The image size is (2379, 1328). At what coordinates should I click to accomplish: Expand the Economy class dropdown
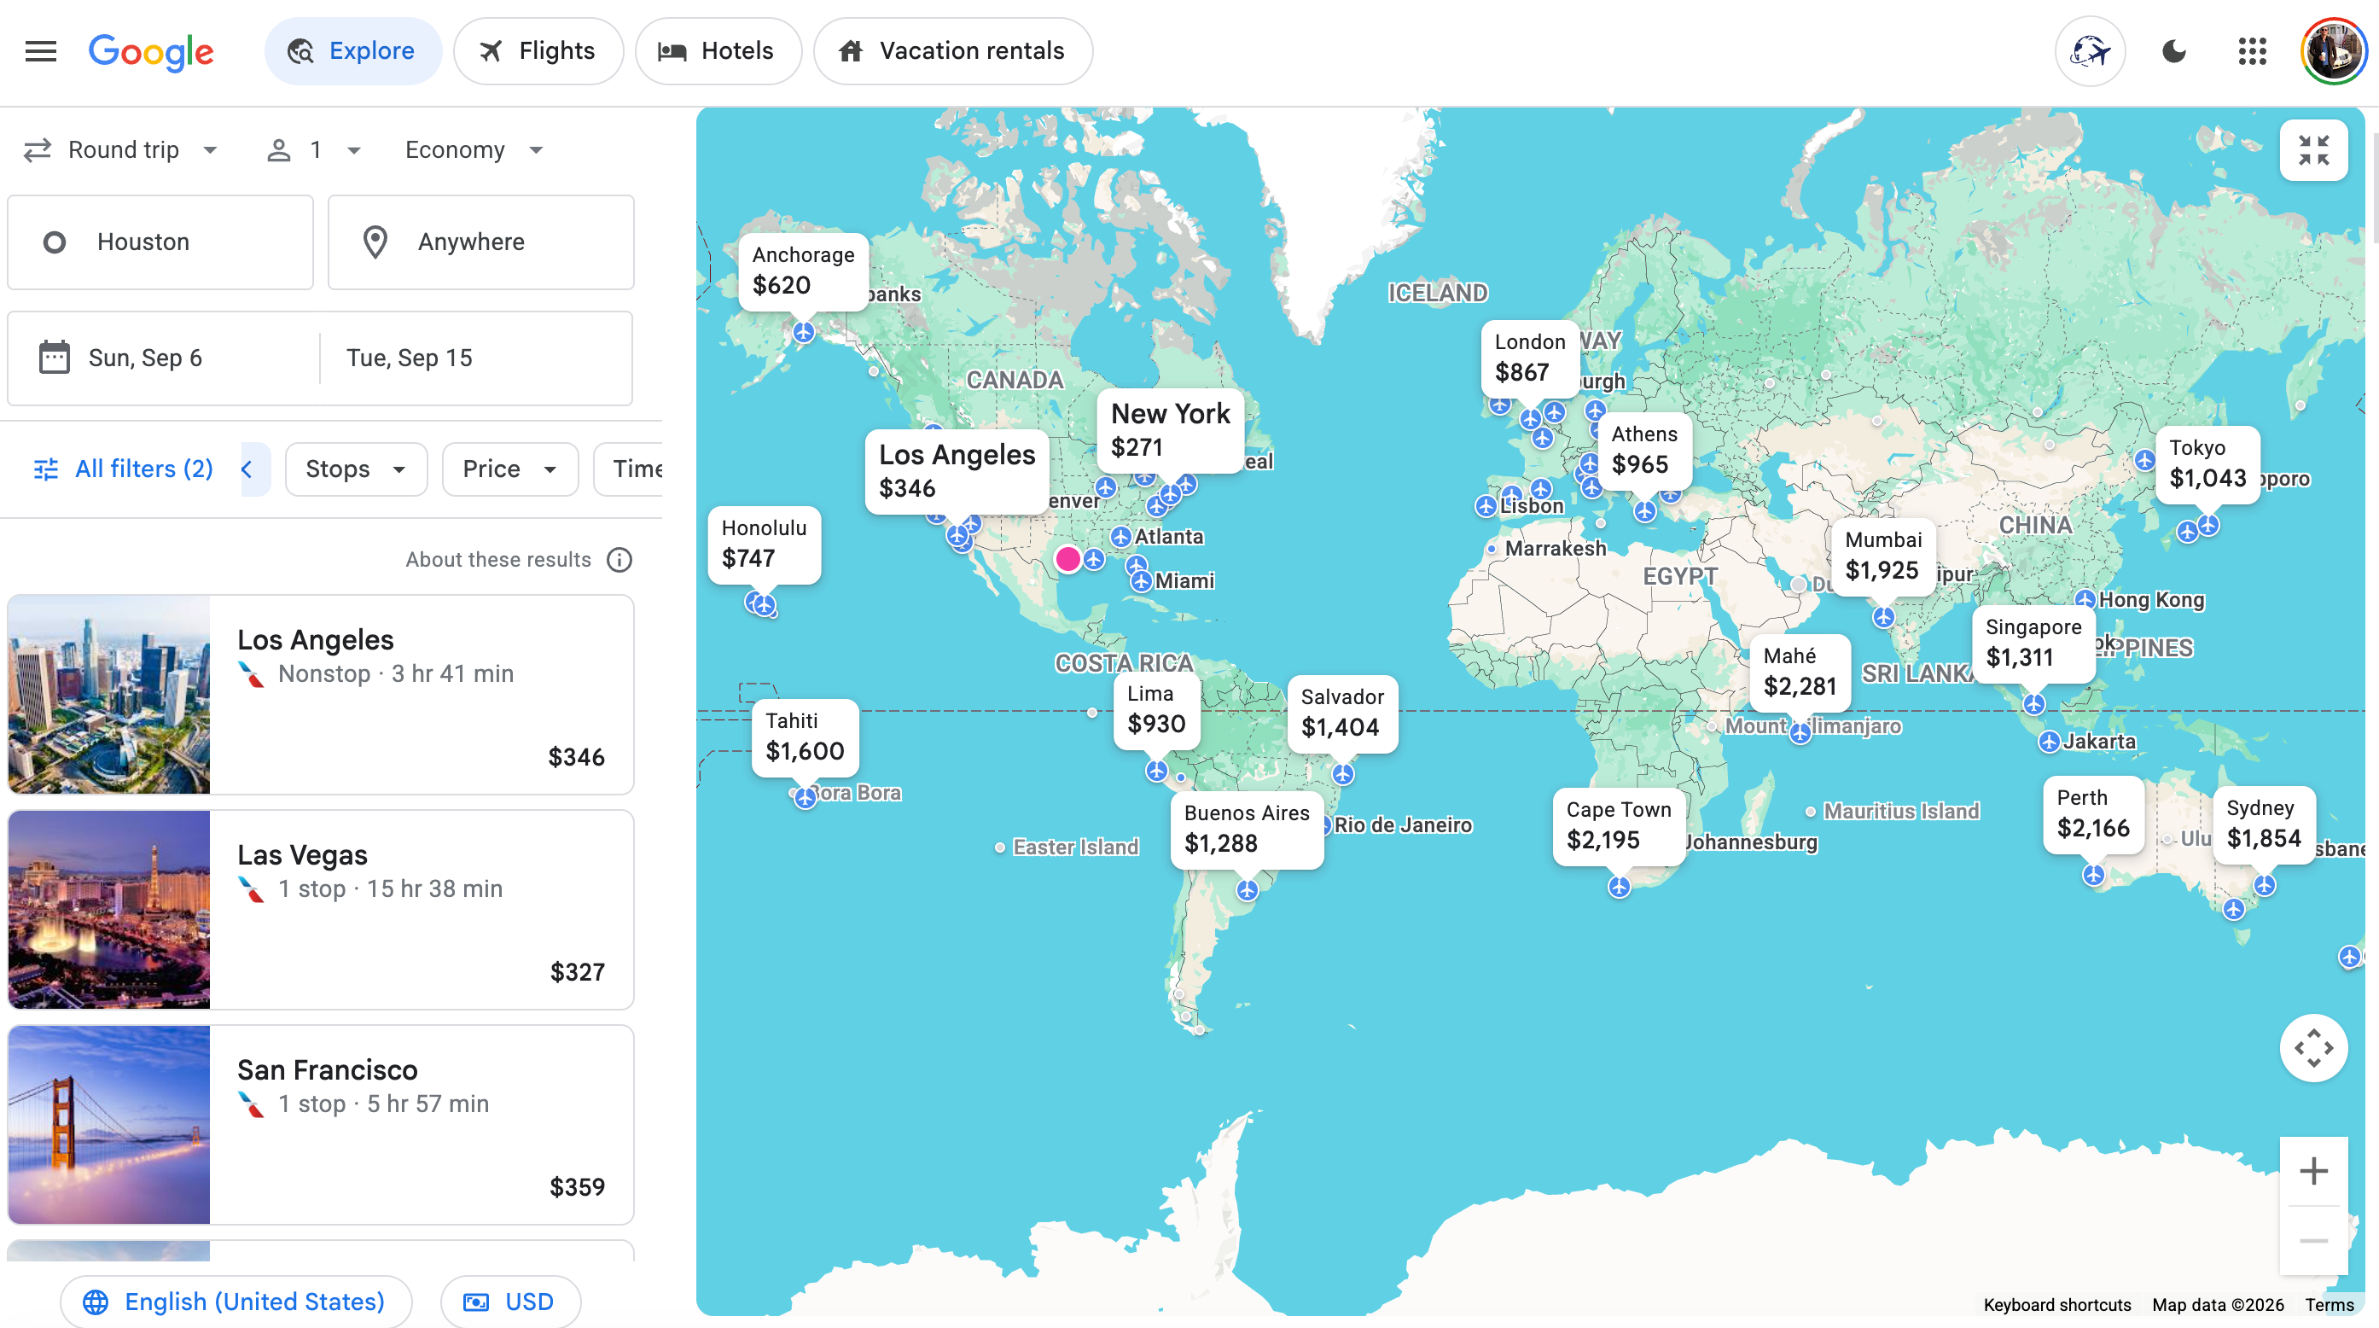coord(474,149)
